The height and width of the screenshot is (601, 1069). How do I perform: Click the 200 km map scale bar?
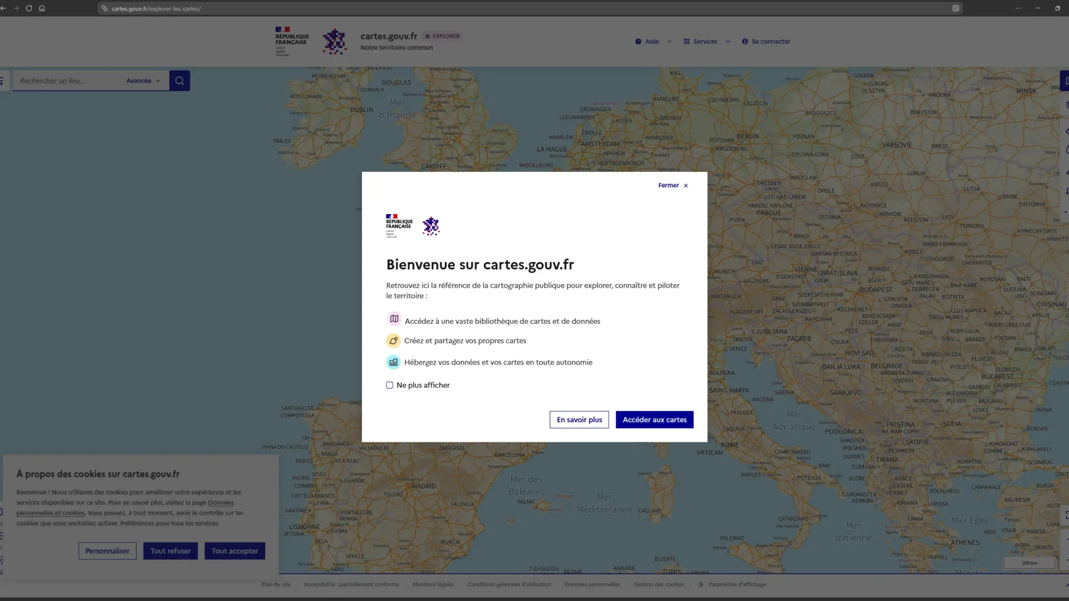coord(1029,563)
